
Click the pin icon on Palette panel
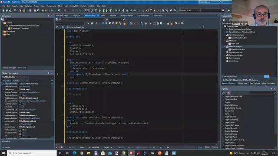[x=271, y=89]
